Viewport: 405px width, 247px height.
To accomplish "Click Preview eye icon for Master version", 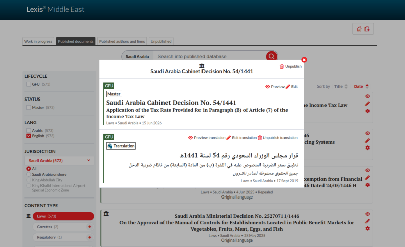I will [x=268, y=87].
